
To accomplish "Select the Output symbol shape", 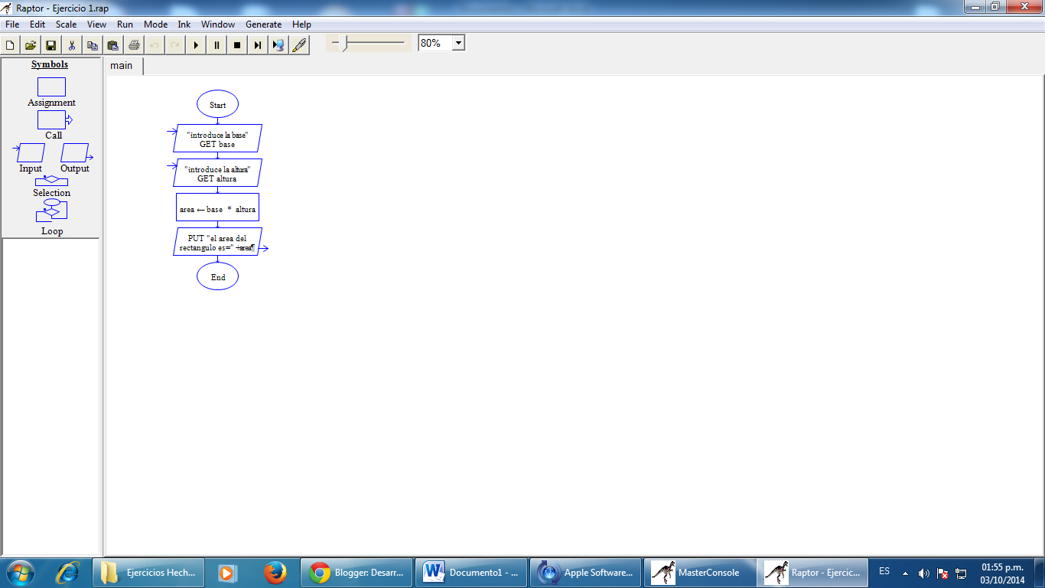I will [75, 152].
